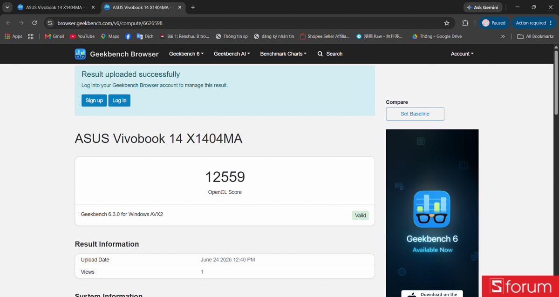Open All Bookmarks folder
Image resolution: width=559 pixels, height=297 pixels.
[536, 36]
